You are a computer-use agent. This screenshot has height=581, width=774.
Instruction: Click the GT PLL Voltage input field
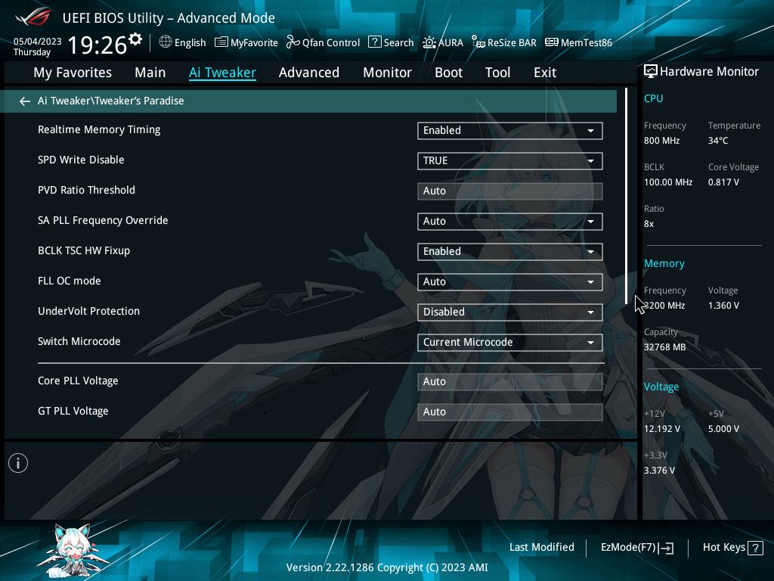point(510,412)
